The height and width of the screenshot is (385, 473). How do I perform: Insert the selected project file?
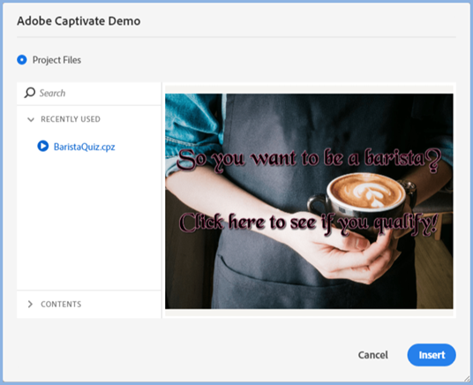[x=432, y=355]
